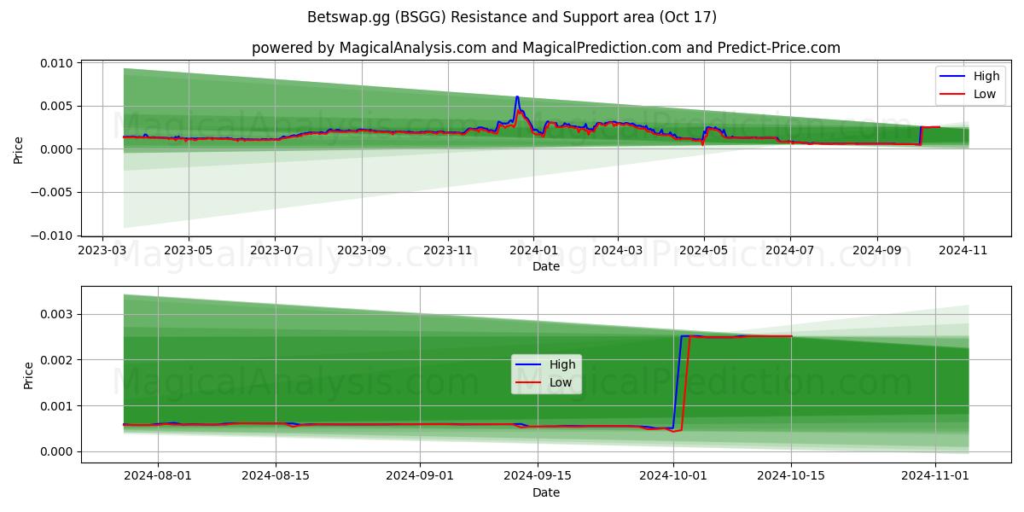The height and width of the screenshot is (512, 1024).
Task: Click the December 2023 price spike peak on top chart
Action: tap(517, 98)
